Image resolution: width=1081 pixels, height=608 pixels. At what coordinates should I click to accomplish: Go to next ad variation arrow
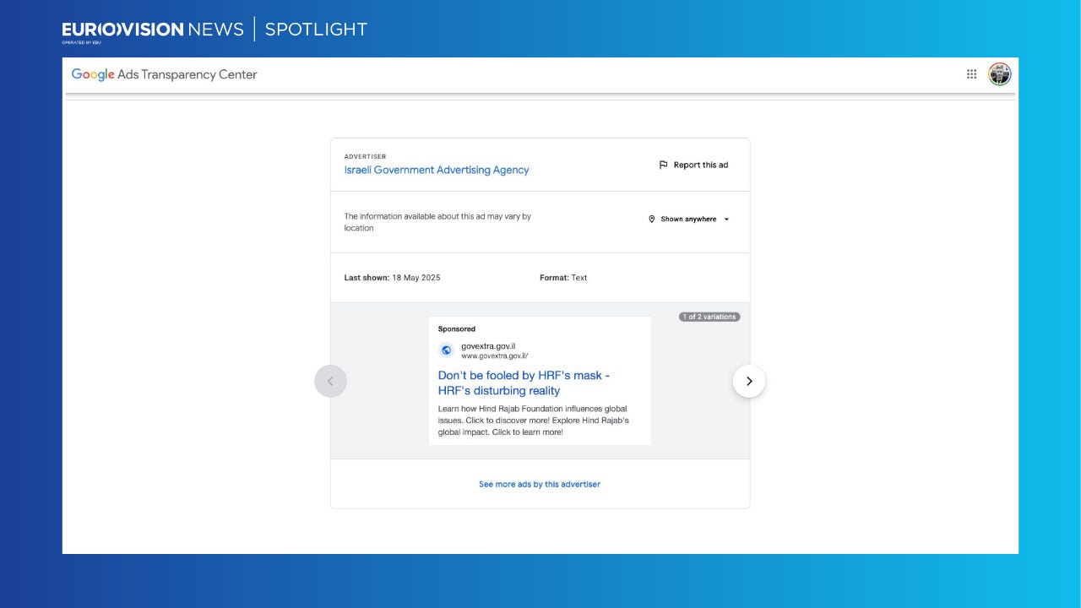click(749, 381)
